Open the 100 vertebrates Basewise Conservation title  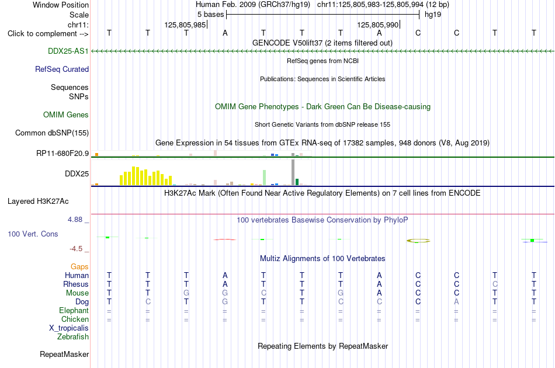tap(322, 220)
